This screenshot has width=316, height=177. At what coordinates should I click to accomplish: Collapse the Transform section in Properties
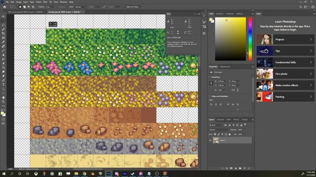209,77
